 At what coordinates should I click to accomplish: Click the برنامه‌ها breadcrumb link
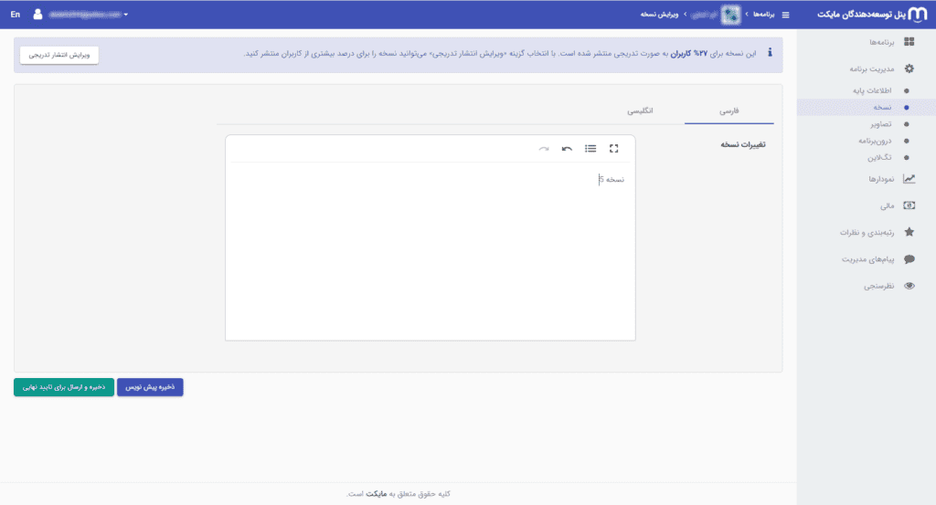tap(763, 15)
